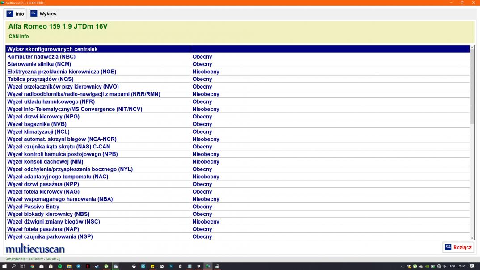
Task: Click the muted volume tray icon
Action: pyautogui.click(x=445, y=266)
